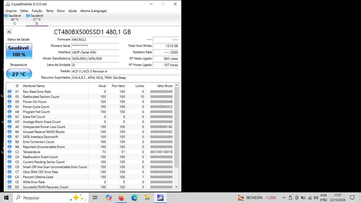Show hidden system tray icons

pyautogui.click(x=284, y=198)
